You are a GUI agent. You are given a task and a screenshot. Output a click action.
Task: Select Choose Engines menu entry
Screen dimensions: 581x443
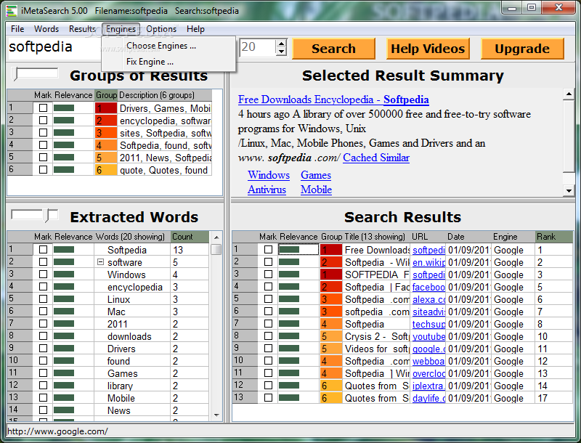pyautogui.click(x=161, y=46)
